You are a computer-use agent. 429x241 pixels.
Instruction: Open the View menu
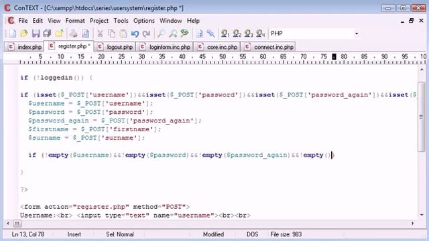[54, 21]
